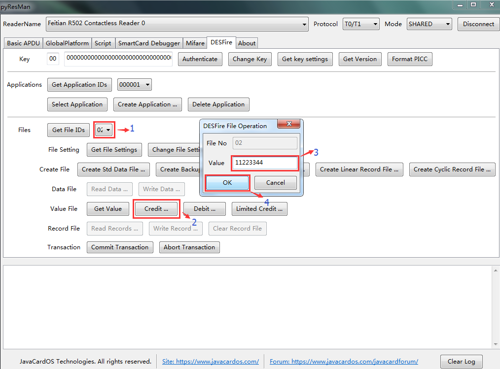Click Create Cyclic Record File button
Screen dimensions: 500x369
(452, 169)
